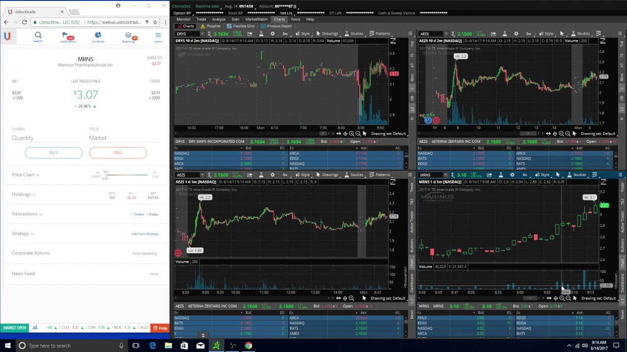This screenshot has width=627, height=352.
Task: Open Studies button on DRYS chart
Action: (354, 34)
